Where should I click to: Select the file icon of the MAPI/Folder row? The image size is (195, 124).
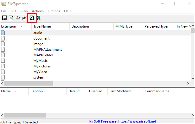pyautogui.click(x=3, y=55)
